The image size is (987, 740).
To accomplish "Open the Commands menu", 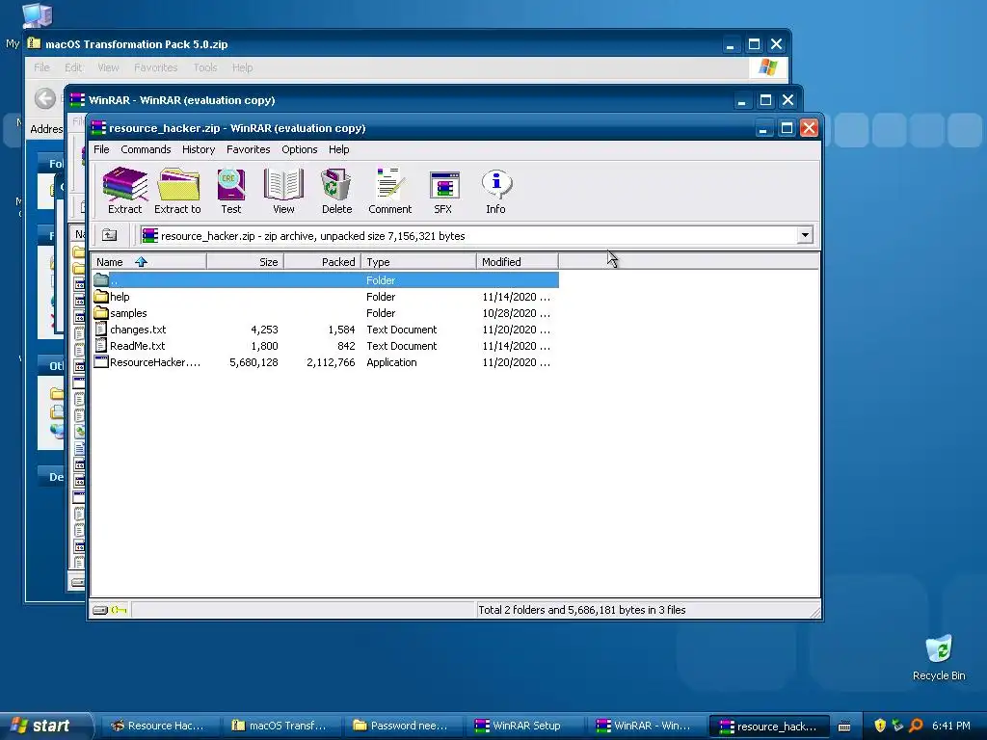I will [146, 149].
